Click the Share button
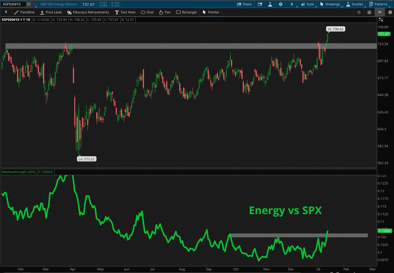This screenshot has height=273, width=394. (244, 4)
